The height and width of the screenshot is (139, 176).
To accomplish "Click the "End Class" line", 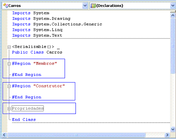I will point(24,120).
